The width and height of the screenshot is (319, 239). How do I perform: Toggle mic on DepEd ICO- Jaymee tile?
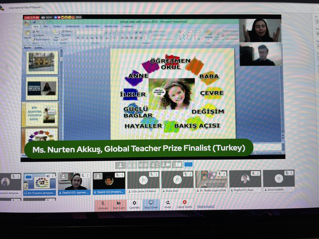click(83, 176)
